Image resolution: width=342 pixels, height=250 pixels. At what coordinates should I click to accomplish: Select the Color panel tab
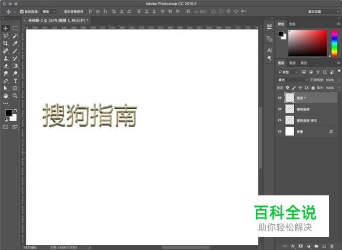281,24
